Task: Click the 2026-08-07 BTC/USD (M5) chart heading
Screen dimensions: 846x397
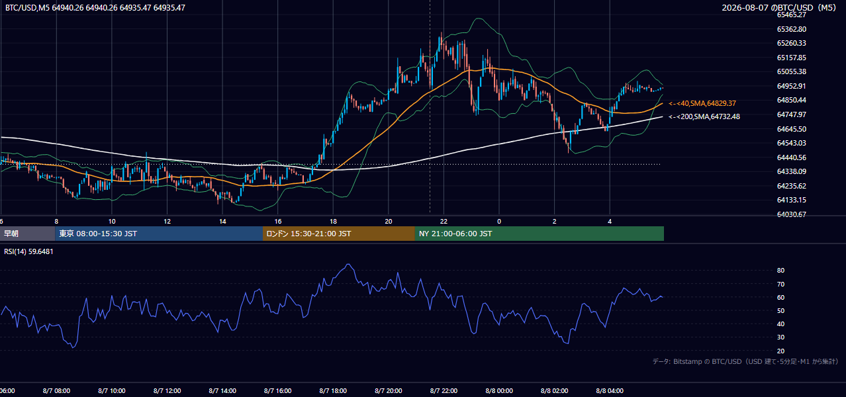Action: point(780,8)
